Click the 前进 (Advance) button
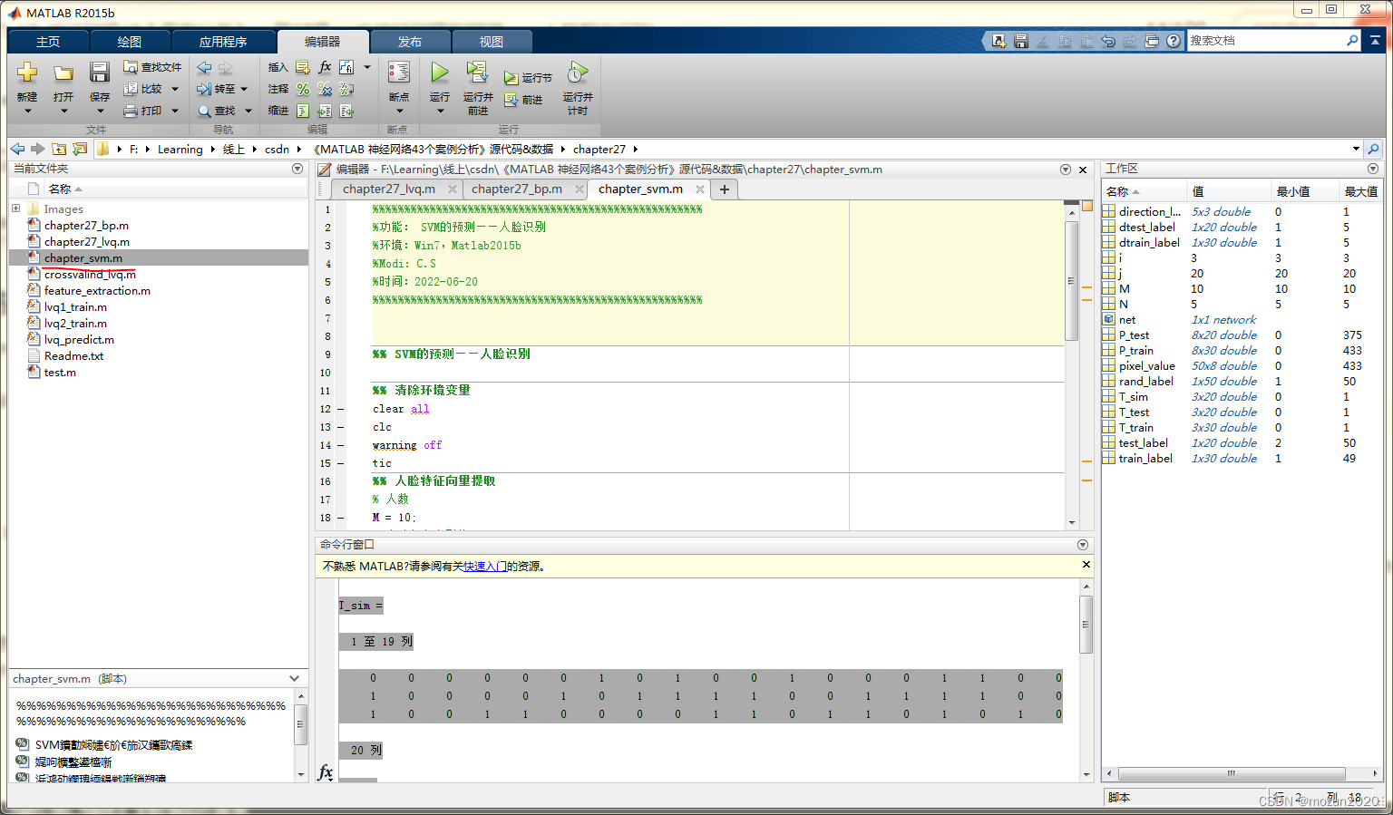Viewport: 1393px width, 815px height. (x=523, y=100)
